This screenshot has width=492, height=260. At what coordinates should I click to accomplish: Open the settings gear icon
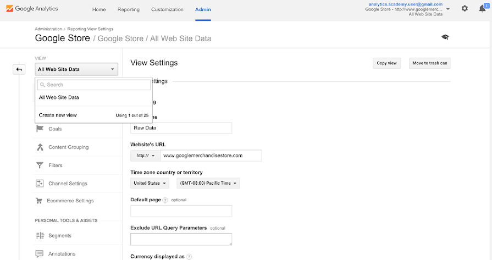pos(465,9)
